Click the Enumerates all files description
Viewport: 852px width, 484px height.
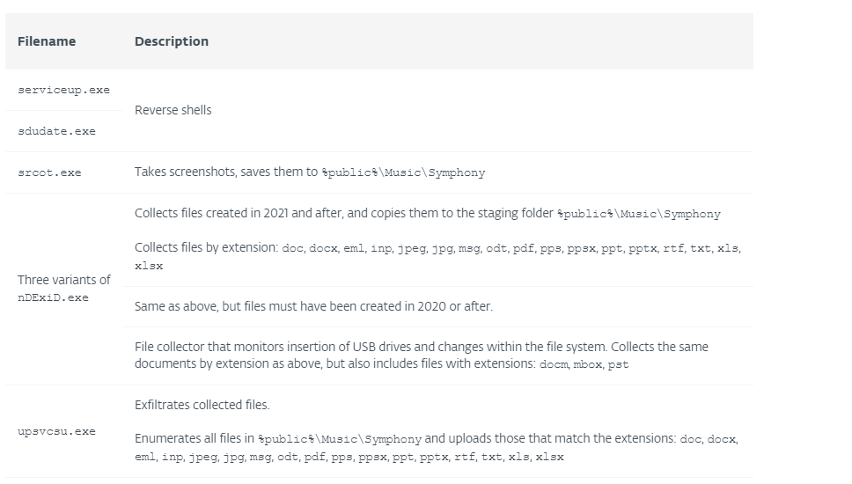437,448
